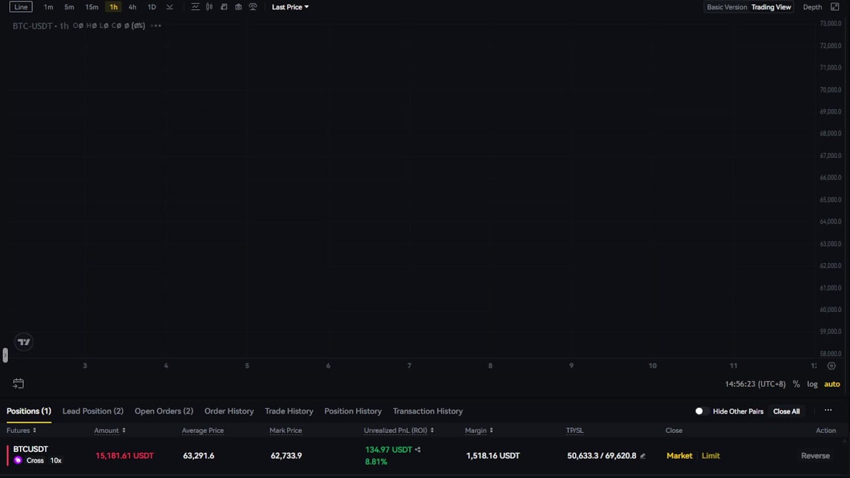The image size is (850, 478).
Task: Click the Close All button
Action: (786, 411)
